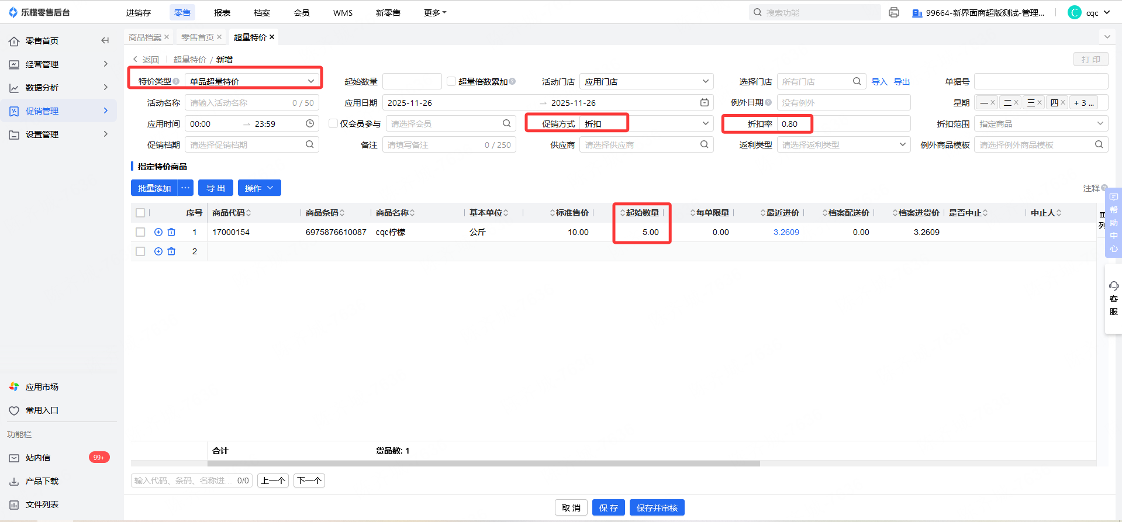
Task: Click add-row plus icon in row 2
Action: [158, 251]
